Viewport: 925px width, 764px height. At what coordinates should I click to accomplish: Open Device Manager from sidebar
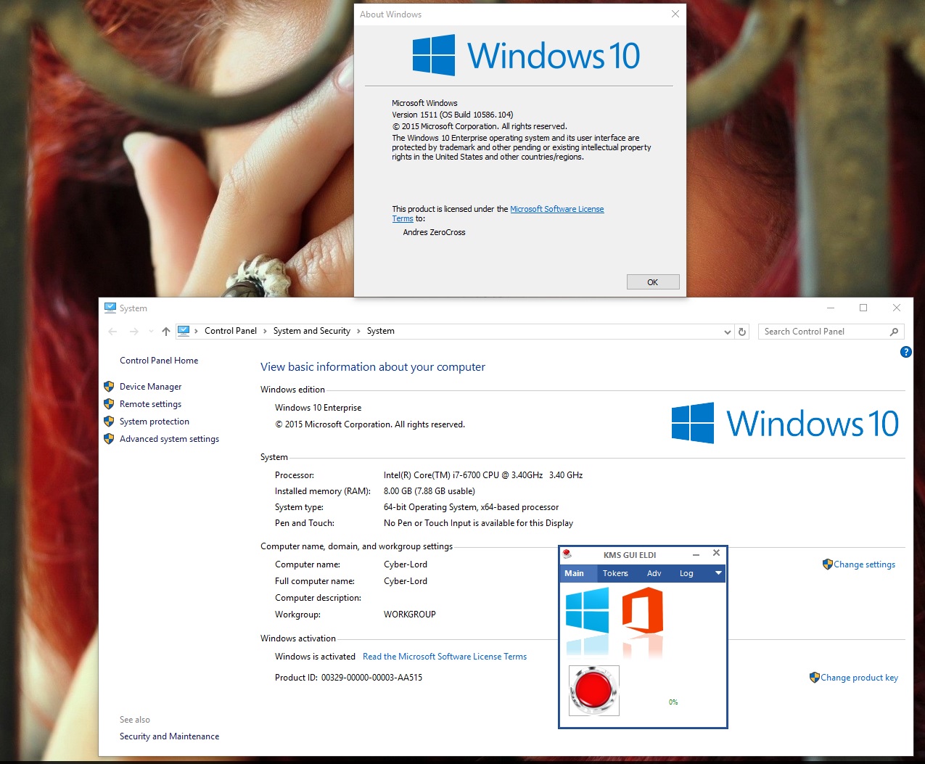tap(151, 387)
